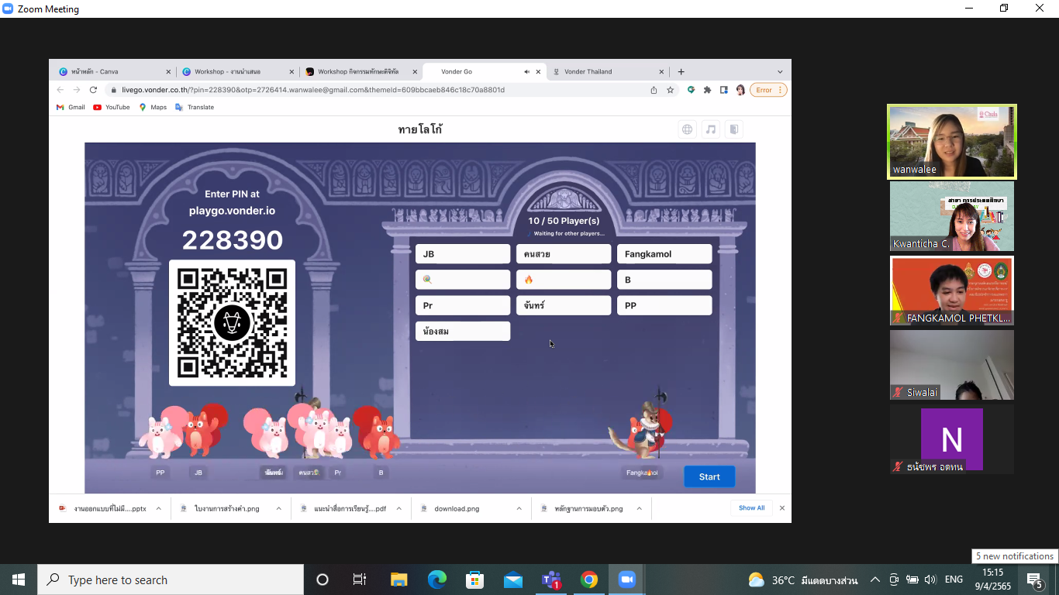Open the Windows Start menu

tap(18, 580)
